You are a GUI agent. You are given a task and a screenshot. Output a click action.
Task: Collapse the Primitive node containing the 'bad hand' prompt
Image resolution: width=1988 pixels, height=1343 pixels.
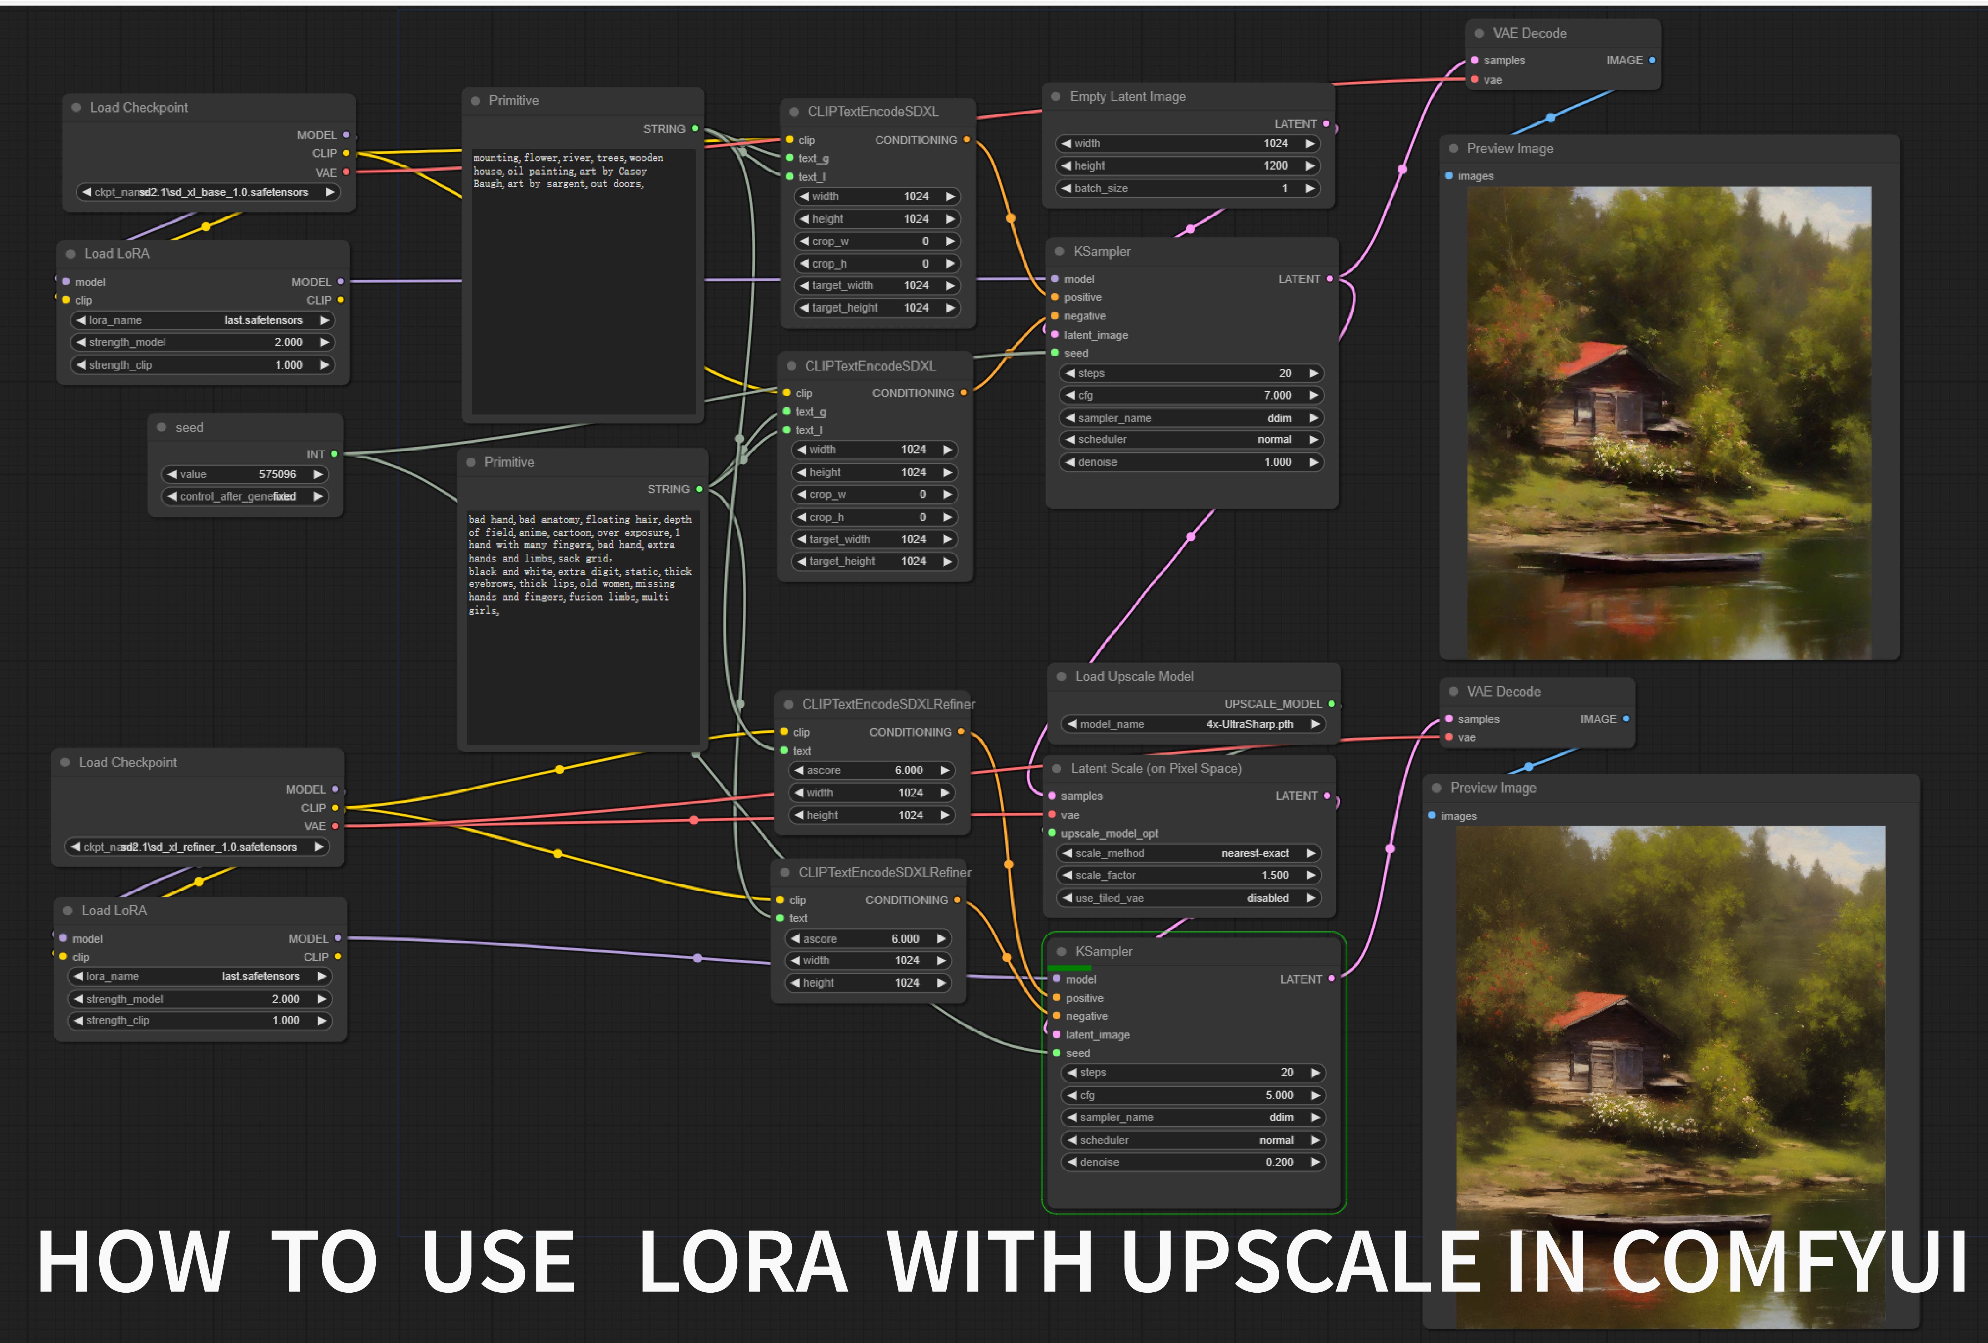tap(470, 462)
